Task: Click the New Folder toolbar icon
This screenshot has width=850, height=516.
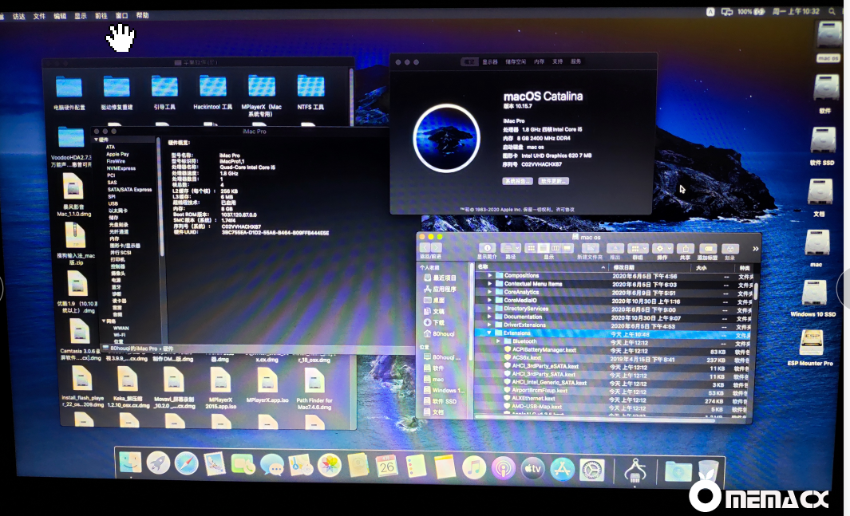Action: click(x=589, y=249)
